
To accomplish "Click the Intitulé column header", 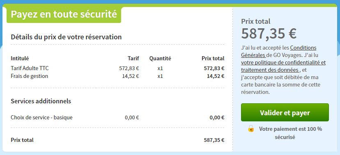I will 20,58.
